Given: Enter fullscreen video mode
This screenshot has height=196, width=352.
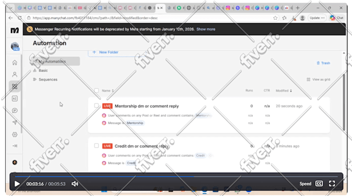Looking at the screenshot, I should (332, 184).
